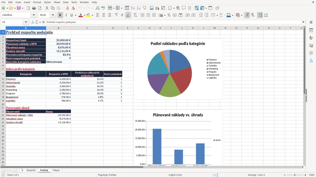Expand the Name Box dropdown
316x177 pixels.
click(26, 22)
